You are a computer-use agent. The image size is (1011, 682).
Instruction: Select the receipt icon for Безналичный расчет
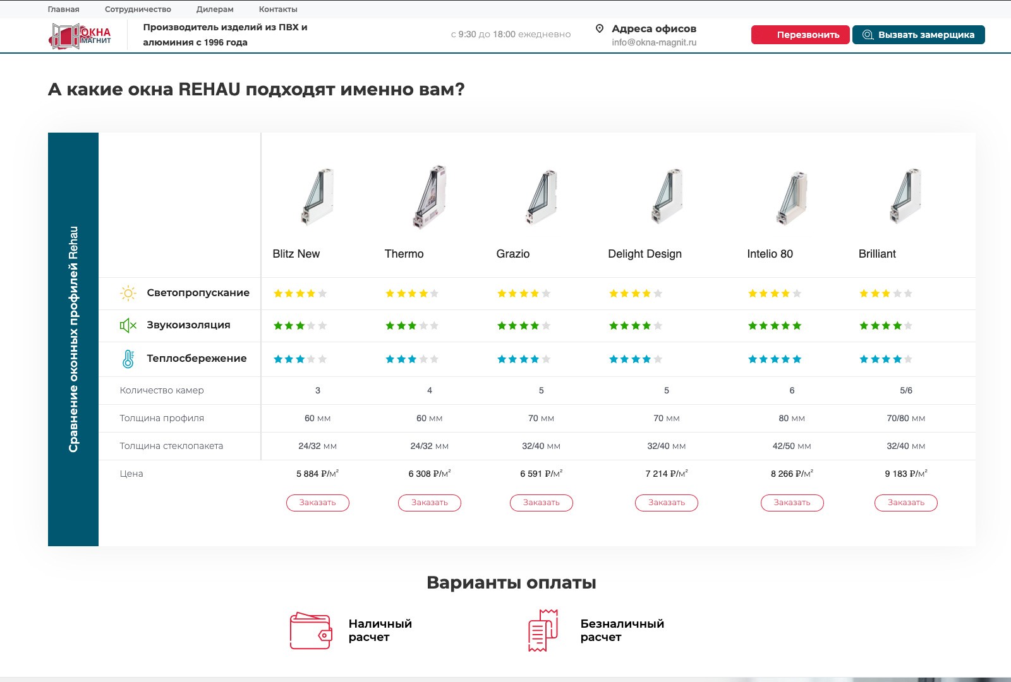click(543, 630)
